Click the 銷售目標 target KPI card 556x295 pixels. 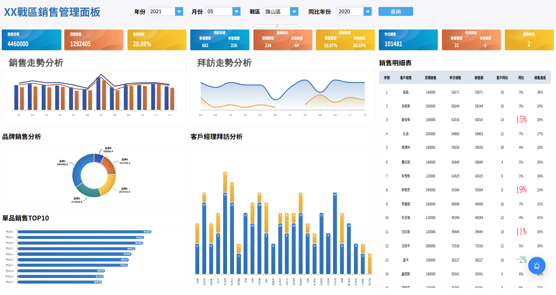(31, 40)
